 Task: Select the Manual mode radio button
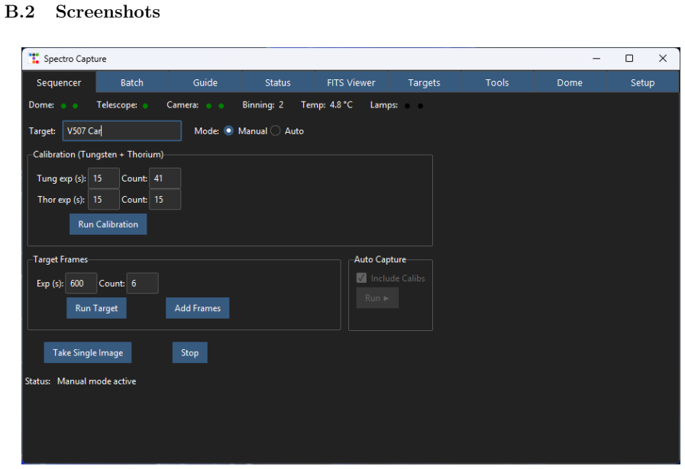coord(228,131)
